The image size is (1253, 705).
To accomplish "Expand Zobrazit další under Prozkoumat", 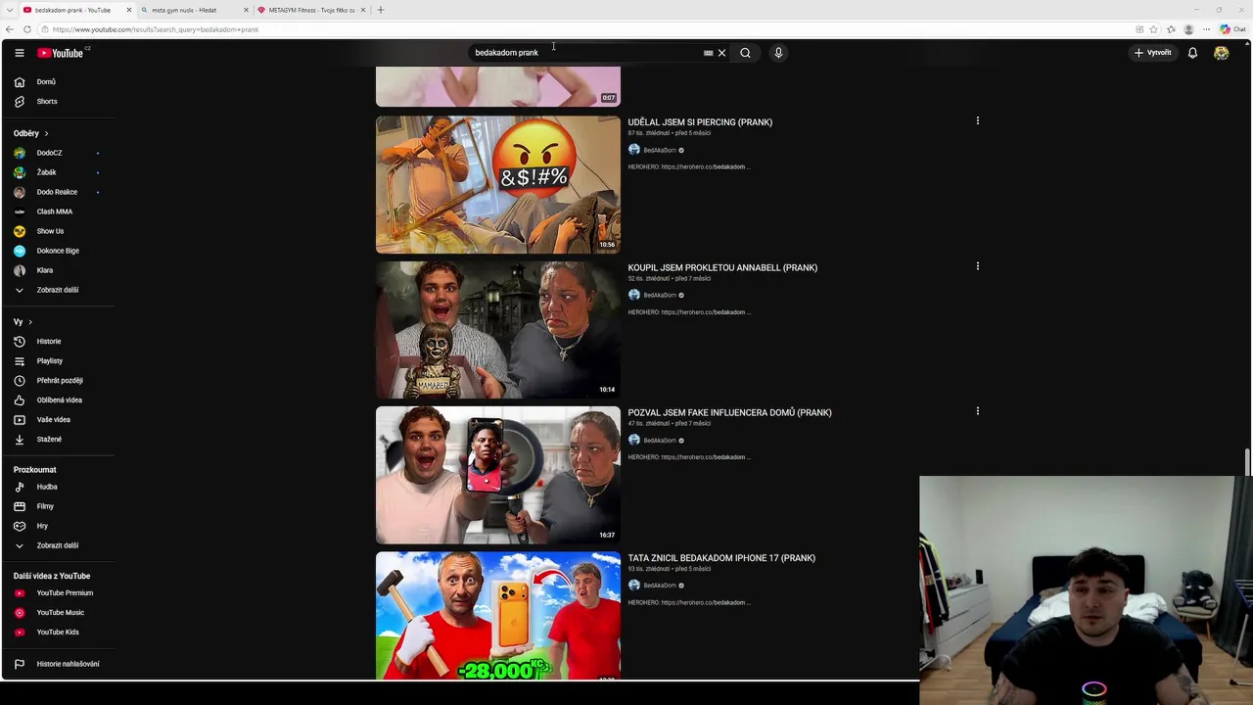I will 59,545.
